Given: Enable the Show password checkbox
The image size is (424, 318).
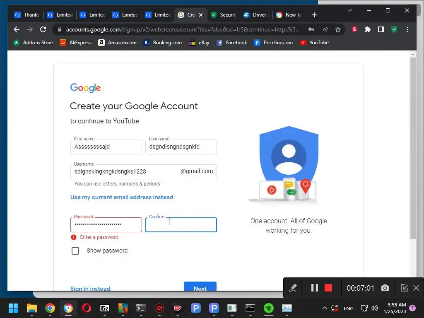Looking at the screenshot, I should (x=75, y=251).
